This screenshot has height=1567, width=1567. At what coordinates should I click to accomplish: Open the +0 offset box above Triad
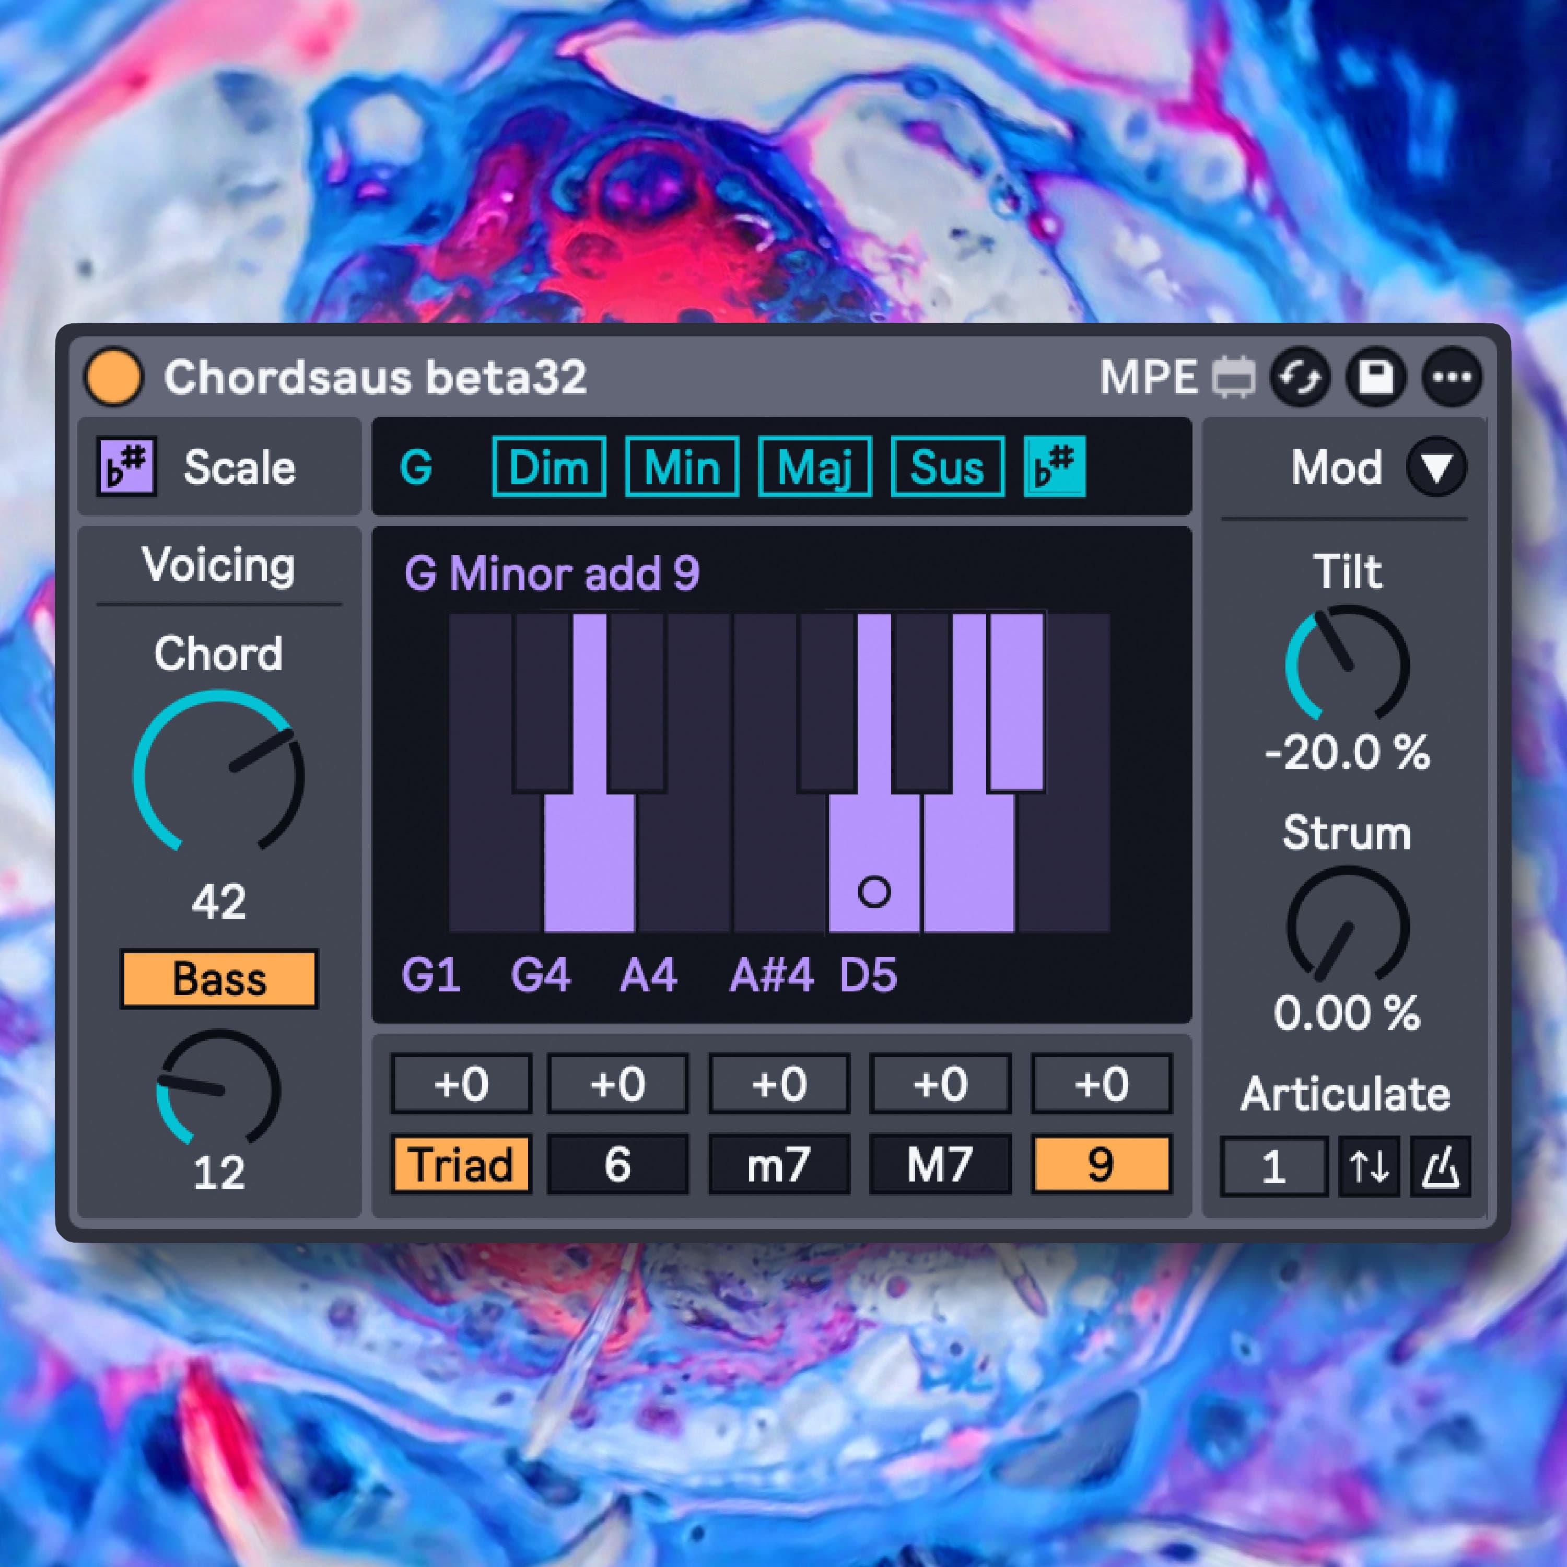pos(461,1084)
